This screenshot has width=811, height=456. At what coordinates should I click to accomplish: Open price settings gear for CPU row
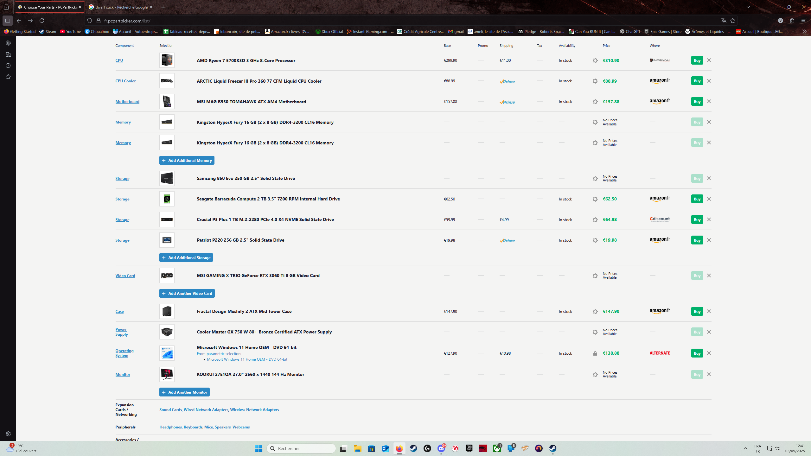point(595,60)
